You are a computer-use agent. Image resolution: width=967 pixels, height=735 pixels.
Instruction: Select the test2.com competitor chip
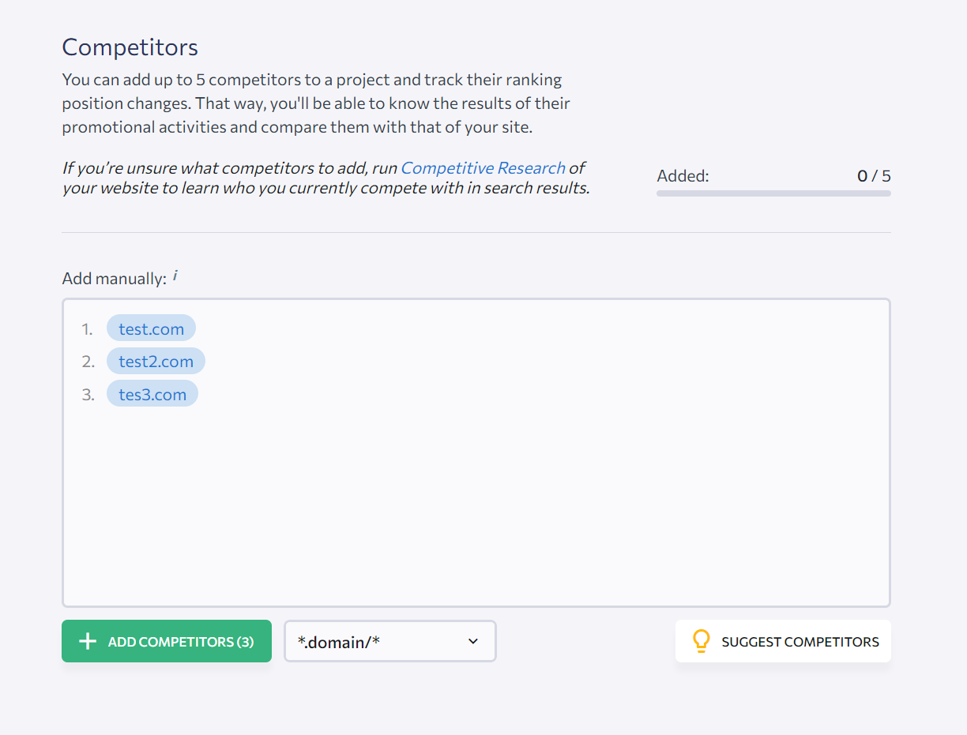coord(156,362)
